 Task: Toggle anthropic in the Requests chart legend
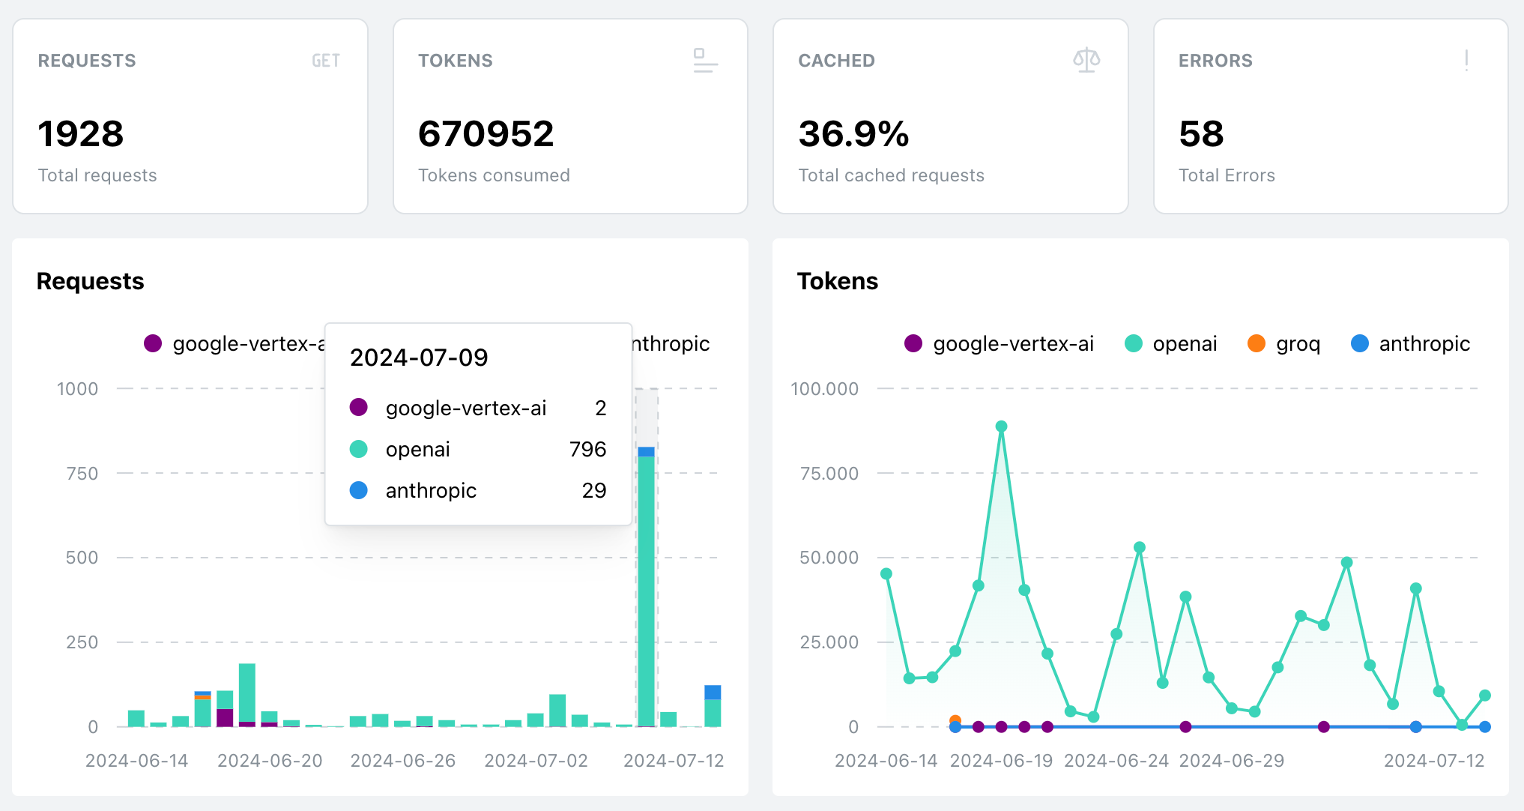tap(671, 344)
